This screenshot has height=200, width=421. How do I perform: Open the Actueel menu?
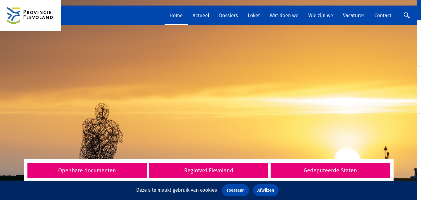[x=201, y=15]
